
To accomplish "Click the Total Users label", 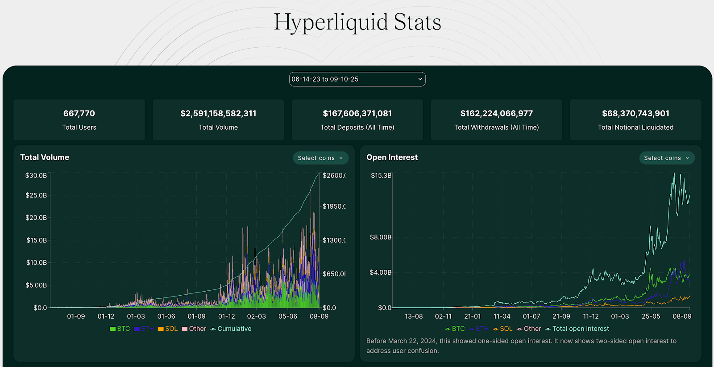I will pyautogui.click(x=79, y=128).
